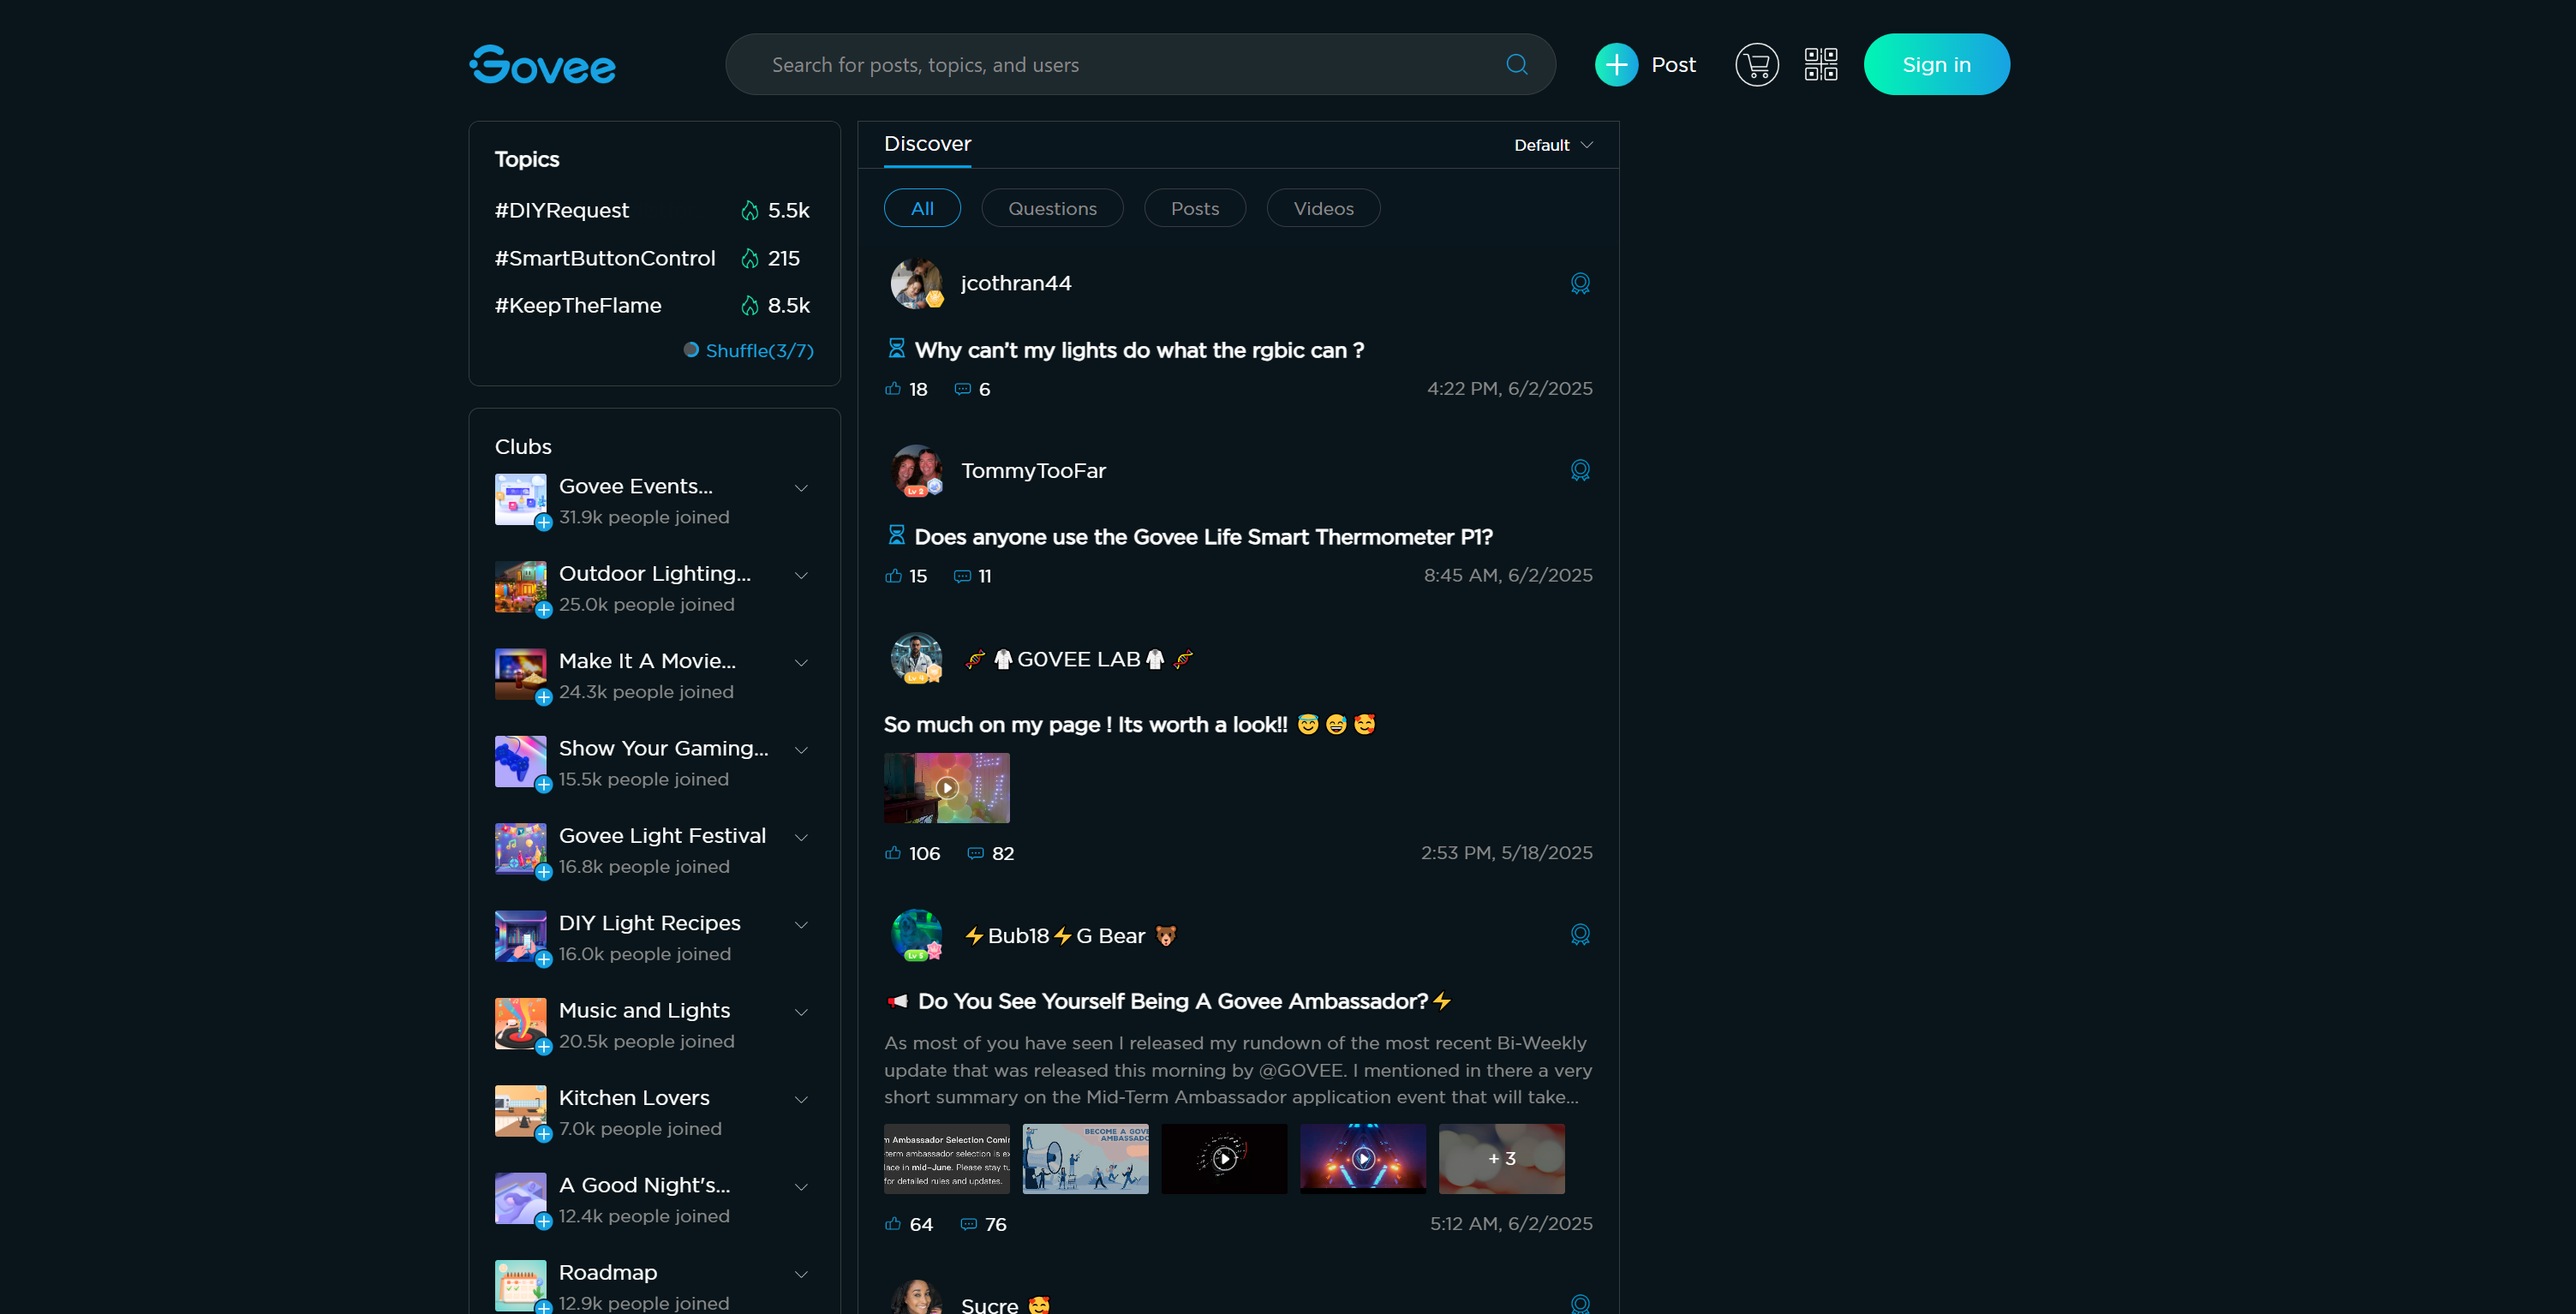The image size is (2576, 1314).
Task: Open the shopping cart icon
Action: point(1756,65)
